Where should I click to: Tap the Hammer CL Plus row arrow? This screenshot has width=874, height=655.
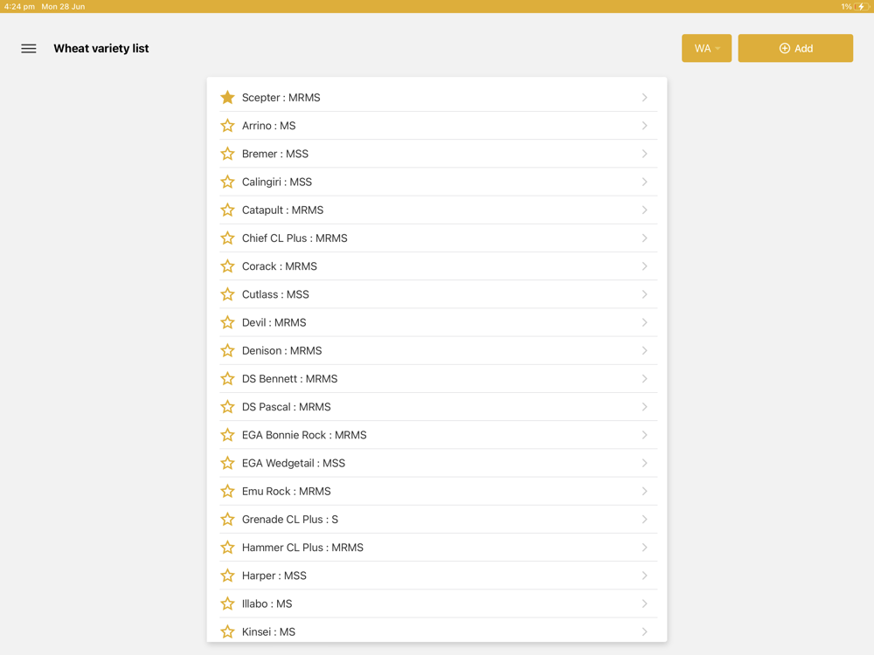(644, 548)
